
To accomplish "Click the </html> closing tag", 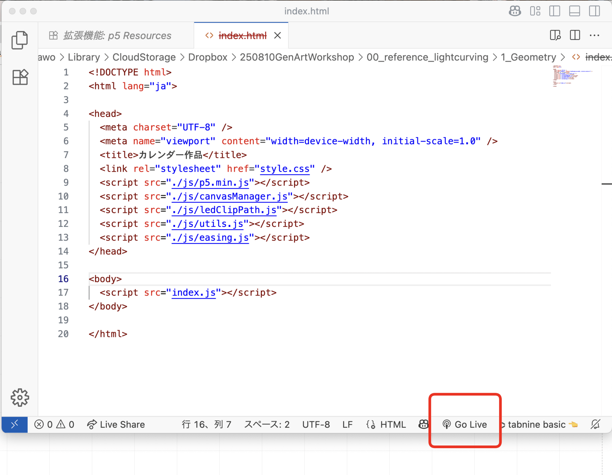I will coord(108,334).
